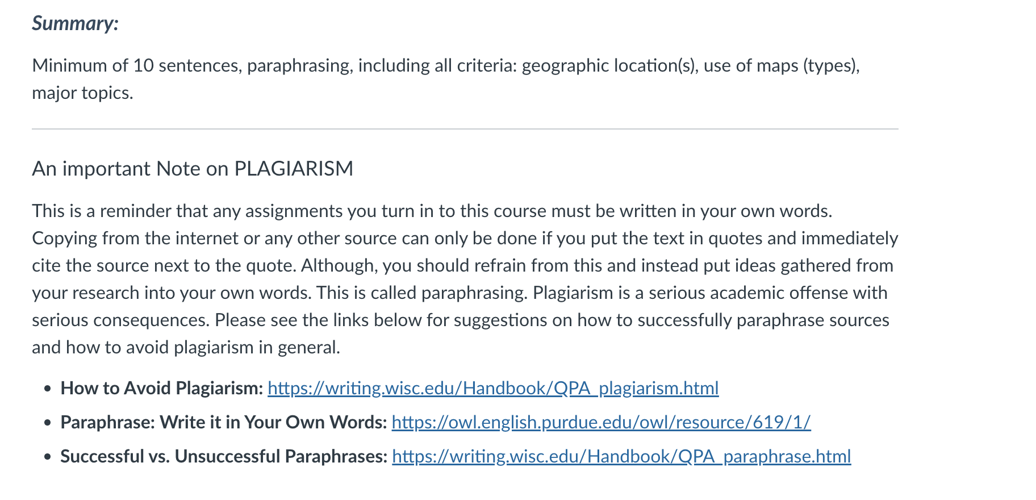Click the bullet point before How to Avoid Plagiarism
Viewport: 1036px width, 500px height.
48,389
